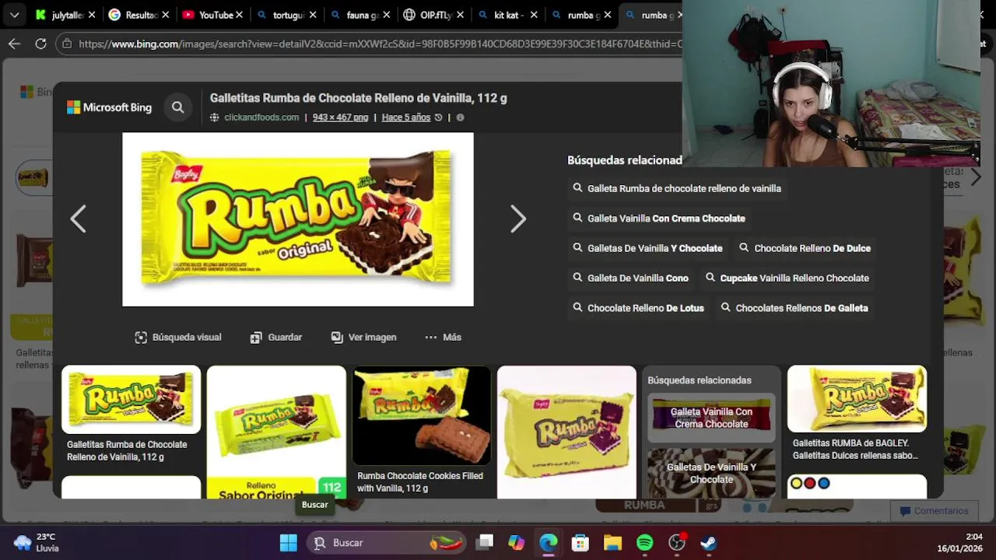Open weather widget showing 23°C Lluvia

coord(37,542)
